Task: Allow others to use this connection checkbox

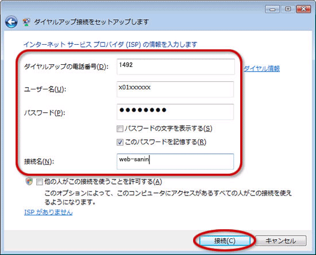Action: (39, 182)
